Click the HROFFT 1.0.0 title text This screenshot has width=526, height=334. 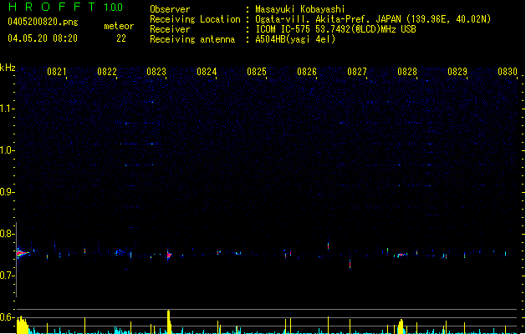click(66, 7)
